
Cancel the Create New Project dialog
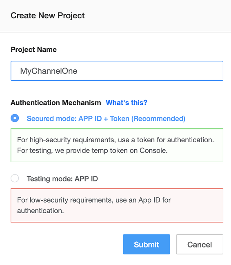point(200,244)
